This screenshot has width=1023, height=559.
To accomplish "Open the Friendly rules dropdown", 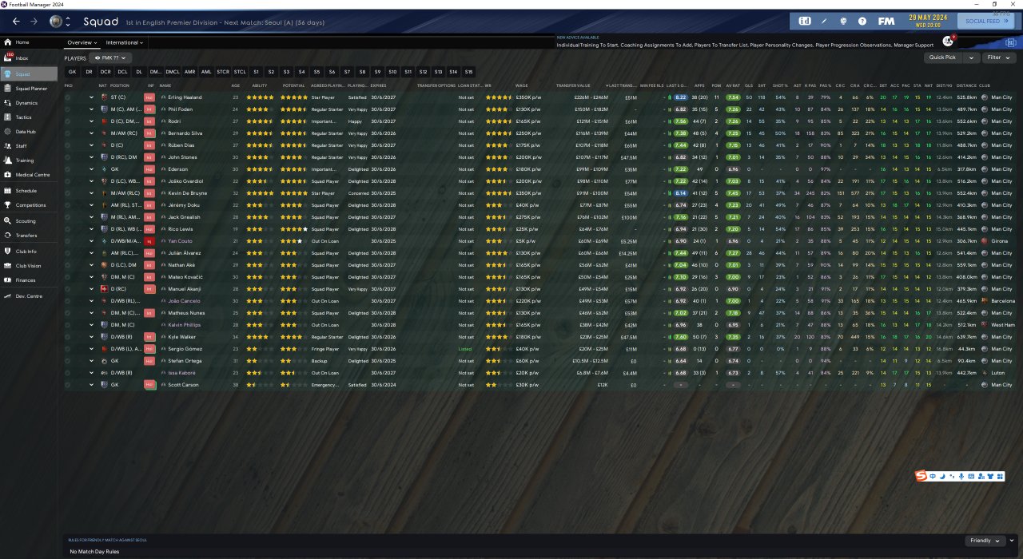I will (x=985, y=541).
